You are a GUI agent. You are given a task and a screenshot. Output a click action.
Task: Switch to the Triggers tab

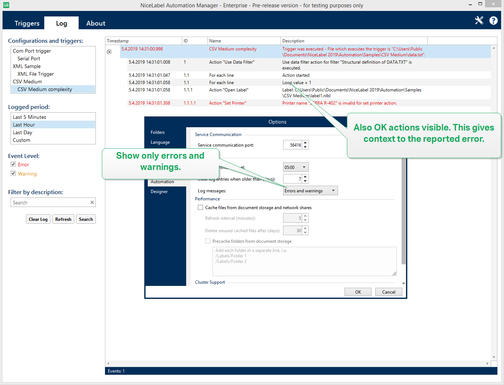[x=27, y=23]
